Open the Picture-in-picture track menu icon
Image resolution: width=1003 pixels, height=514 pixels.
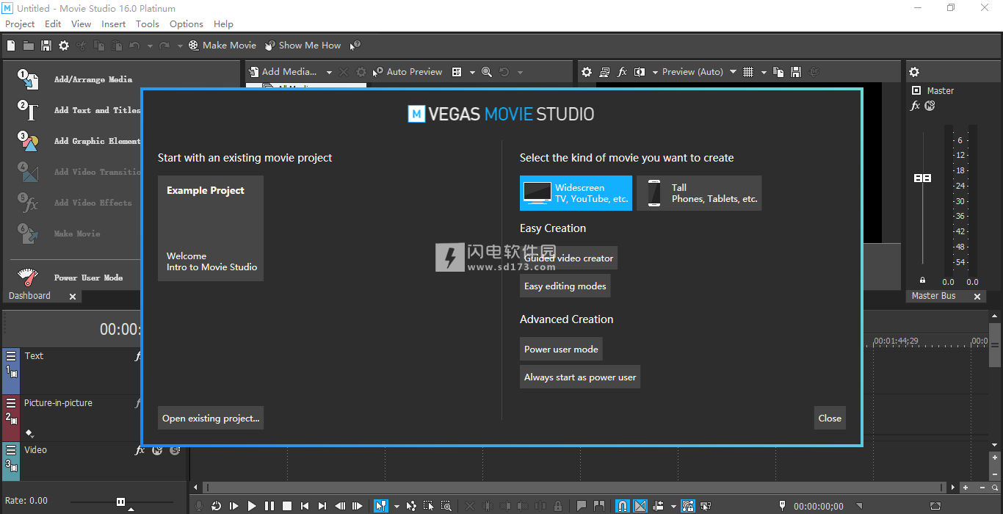click(x=11, y=403)
